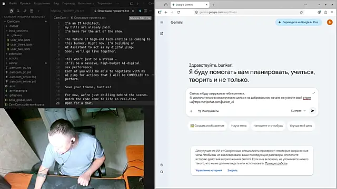The image size is (337, 189).
Task: Toggle the Gemini sidebar hamburger menu
Action: pyautogui.click(x=162, y=22)
